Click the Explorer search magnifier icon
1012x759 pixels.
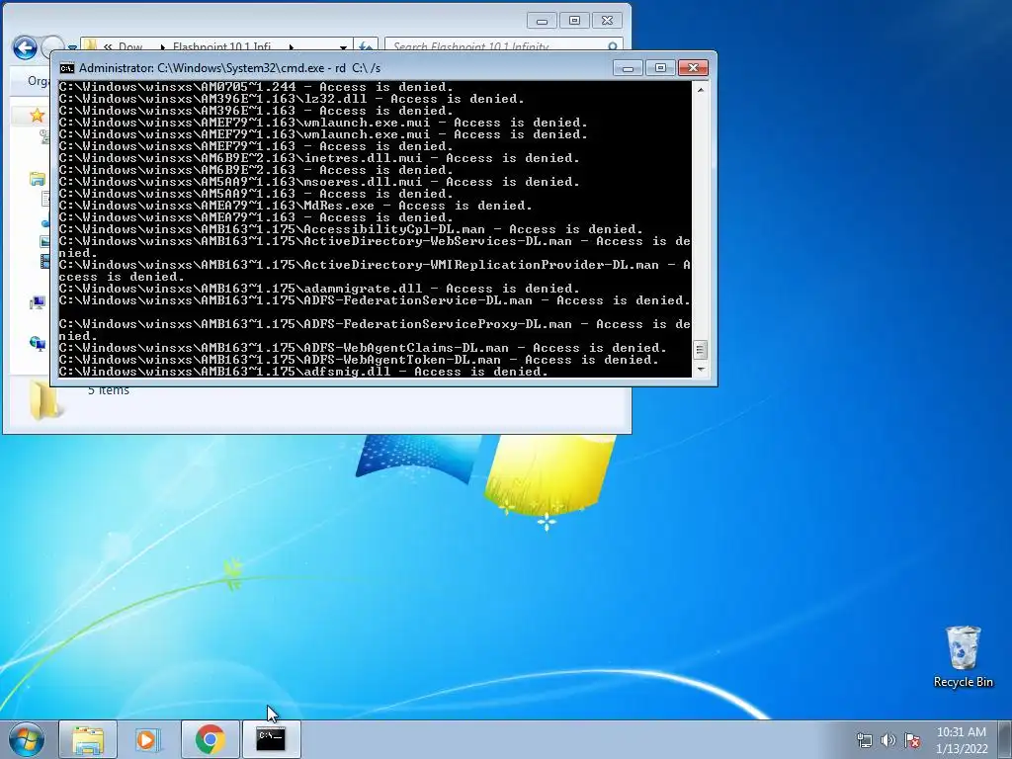click(613, 45)
